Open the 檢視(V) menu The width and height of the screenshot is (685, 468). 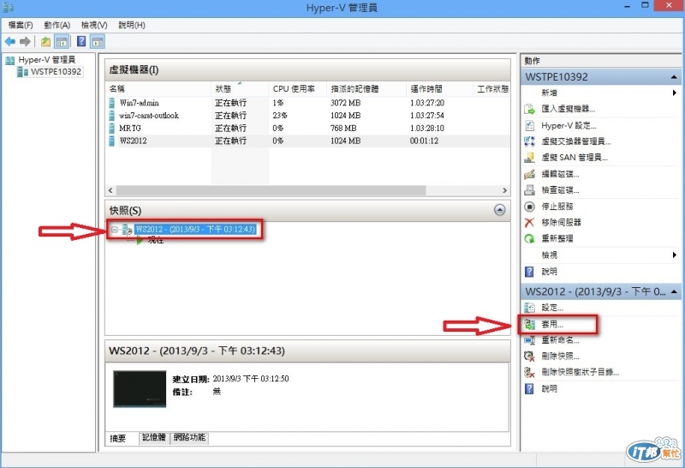tap(94, 26)
